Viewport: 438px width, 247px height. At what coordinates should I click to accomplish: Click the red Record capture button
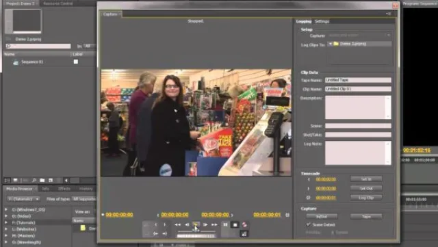pos(244,224)
